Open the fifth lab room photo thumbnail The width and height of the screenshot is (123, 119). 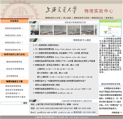click(87, 30)
